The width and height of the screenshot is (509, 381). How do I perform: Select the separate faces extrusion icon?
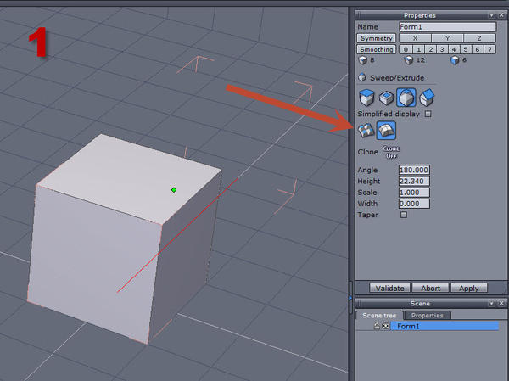click(x=366, y=131)
